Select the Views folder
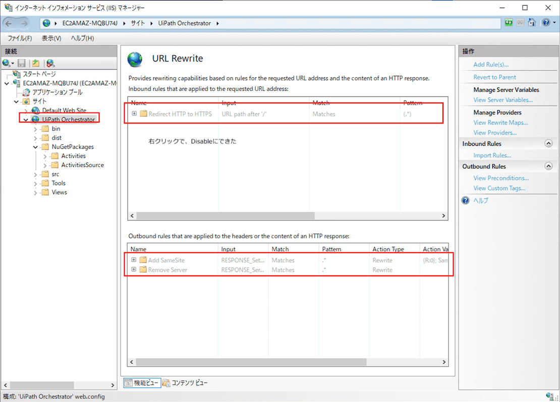 click(x=60, y=192)
